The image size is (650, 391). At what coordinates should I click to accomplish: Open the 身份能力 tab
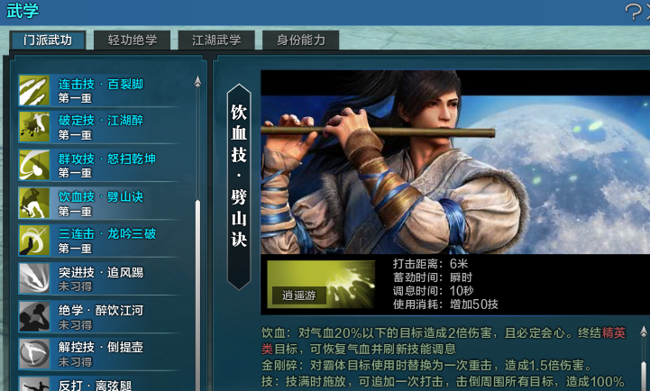click(x=301, y=41)
